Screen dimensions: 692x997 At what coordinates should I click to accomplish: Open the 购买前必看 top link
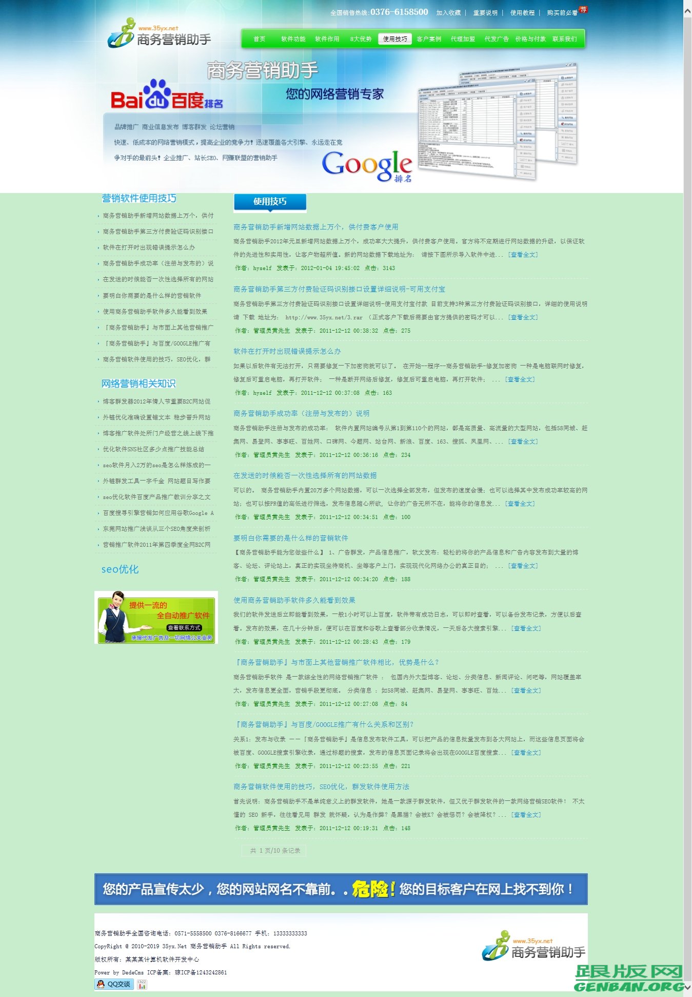pyautogui.click(x=562, y=13)
